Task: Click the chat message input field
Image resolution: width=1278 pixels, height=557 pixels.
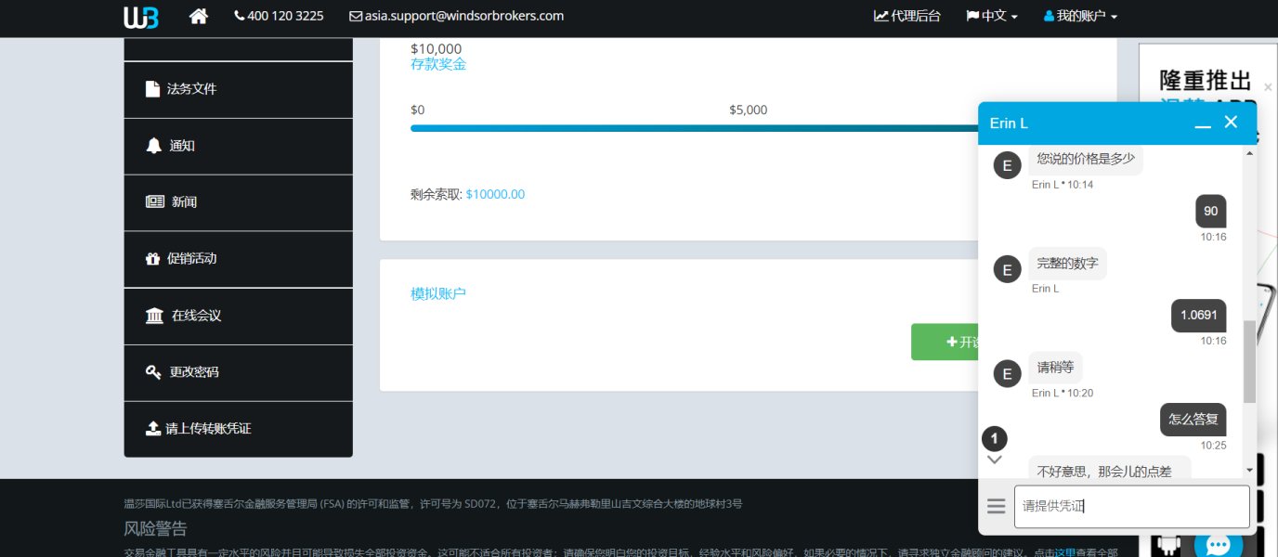Action: tap(1132, 506)
